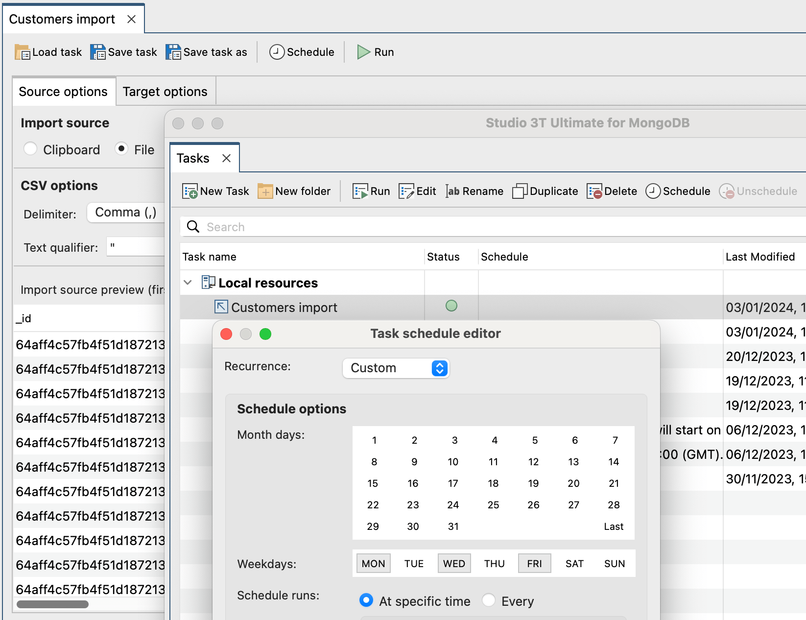Click the search magnifier icon
Screen dimensions: 806x620
pyautogui.click(x=193, y=227)
